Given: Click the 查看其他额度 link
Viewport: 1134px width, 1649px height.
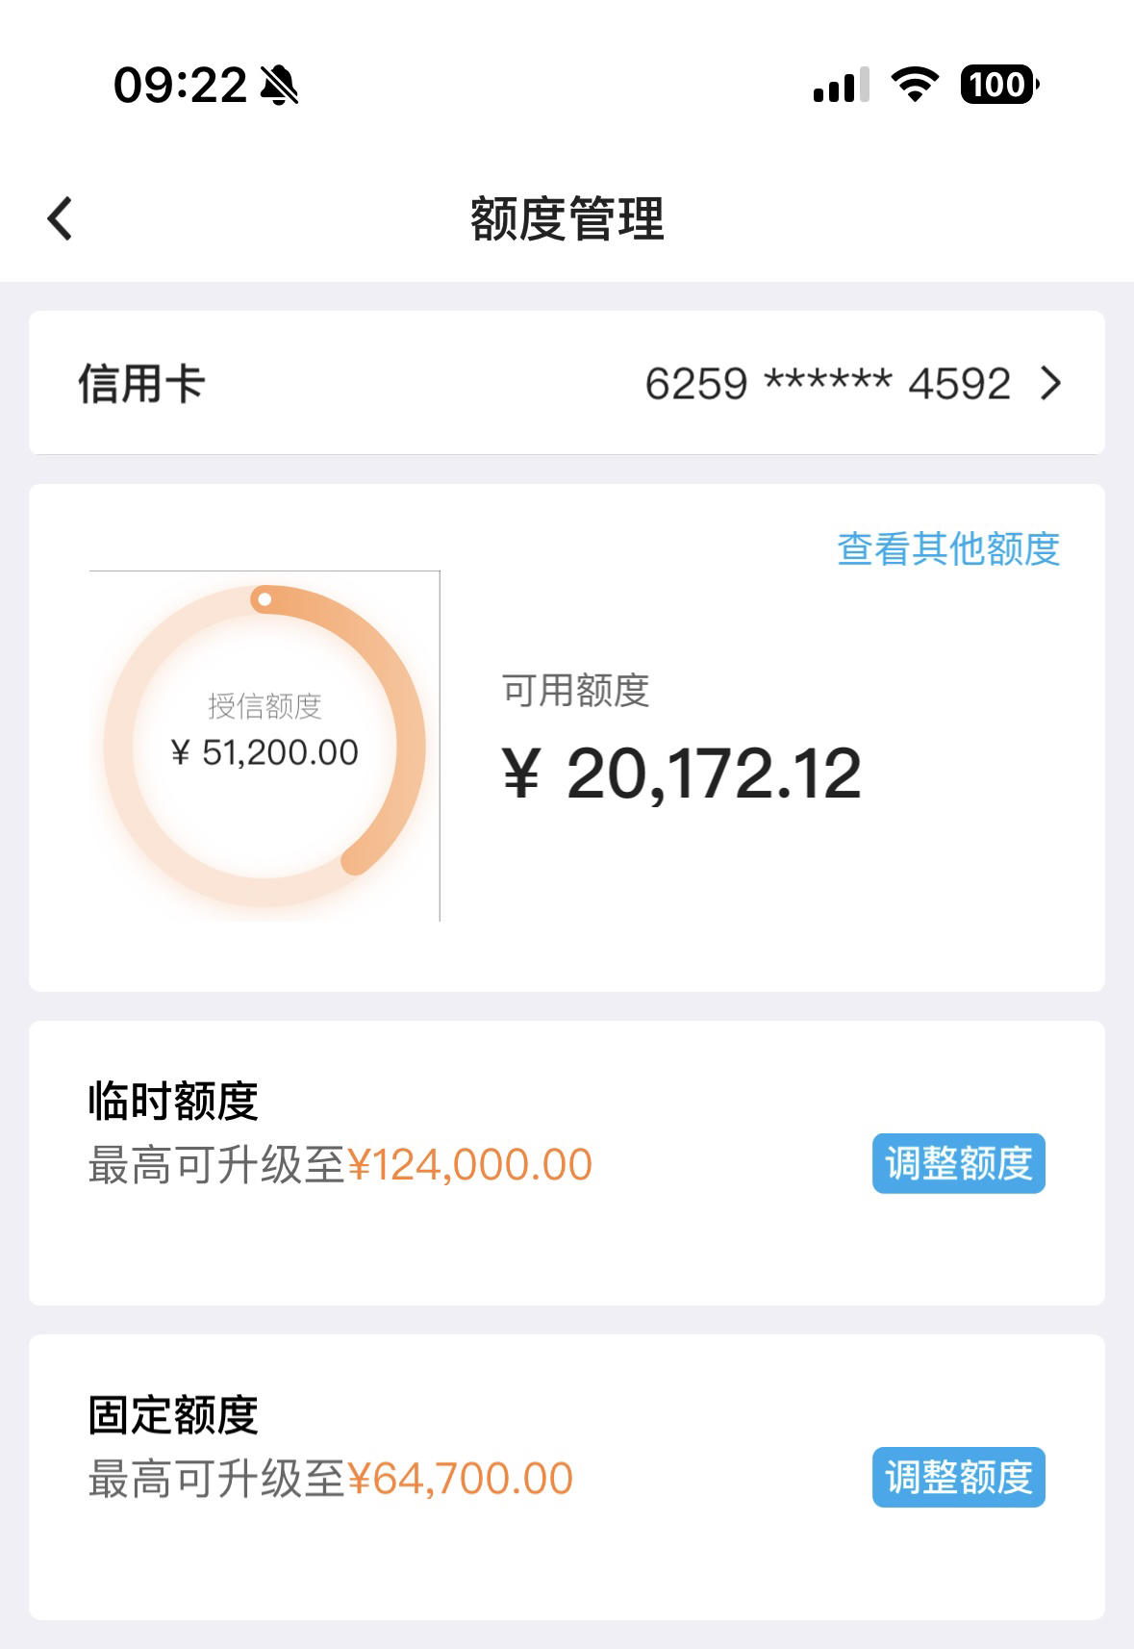Looking at the screenshot, I should pyautogui.click(x=948, y=549).
